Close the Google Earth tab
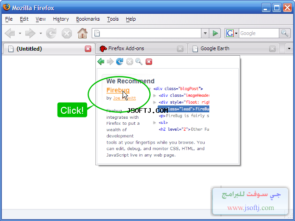295x221 pixels. tap(272, 49)
